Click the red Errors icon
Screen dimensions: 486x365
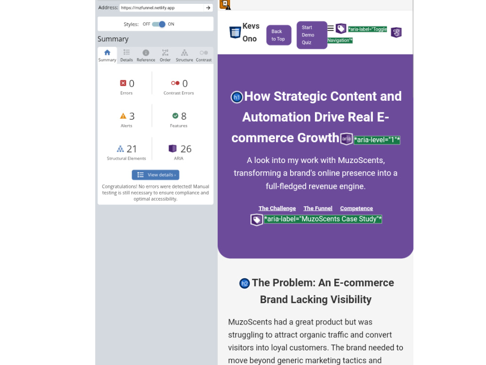(x=123, y=83)
